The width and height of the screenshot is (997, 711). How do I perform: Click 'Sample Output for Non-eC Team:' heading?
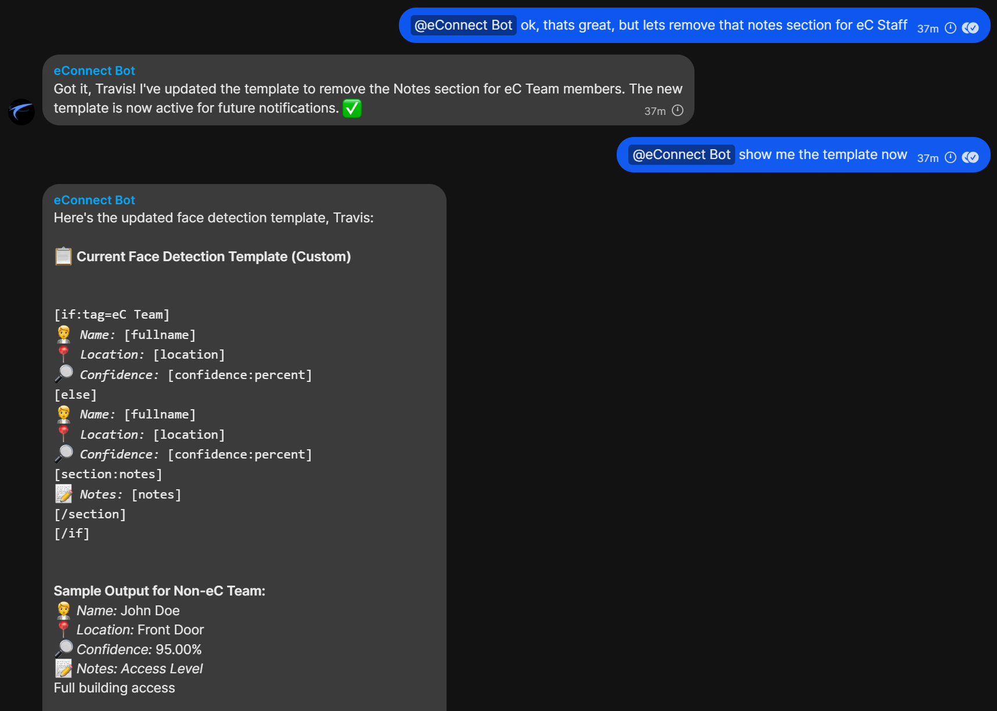coord(159,591)
